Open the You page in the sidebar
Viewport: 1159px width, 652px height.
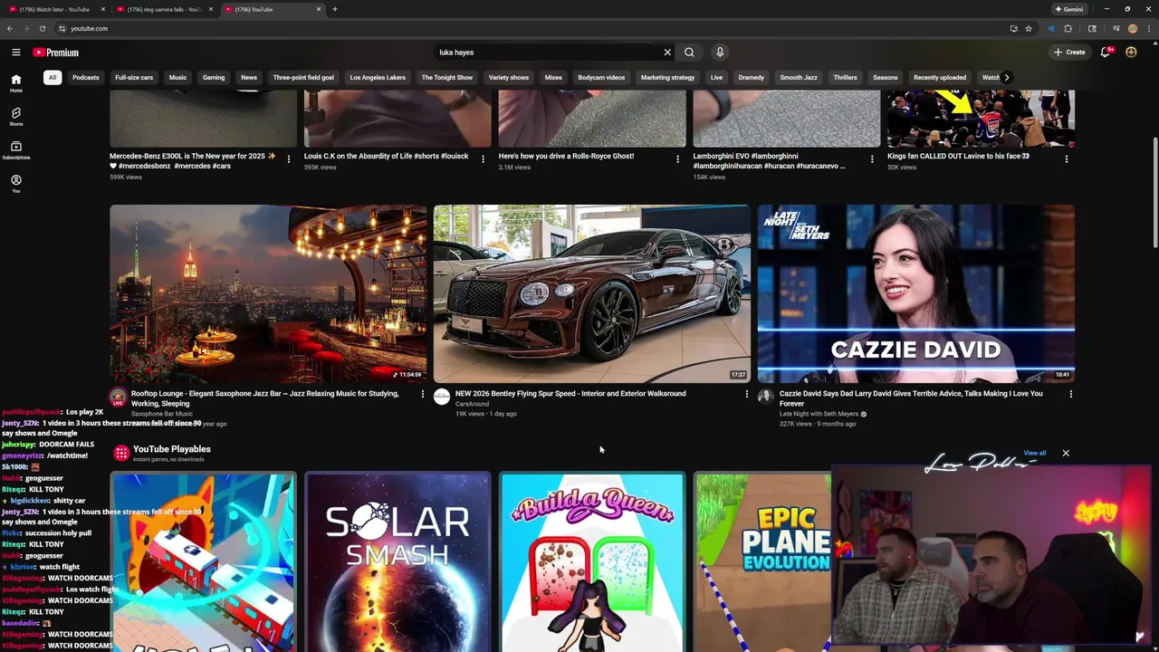click(x=15, y=184)
